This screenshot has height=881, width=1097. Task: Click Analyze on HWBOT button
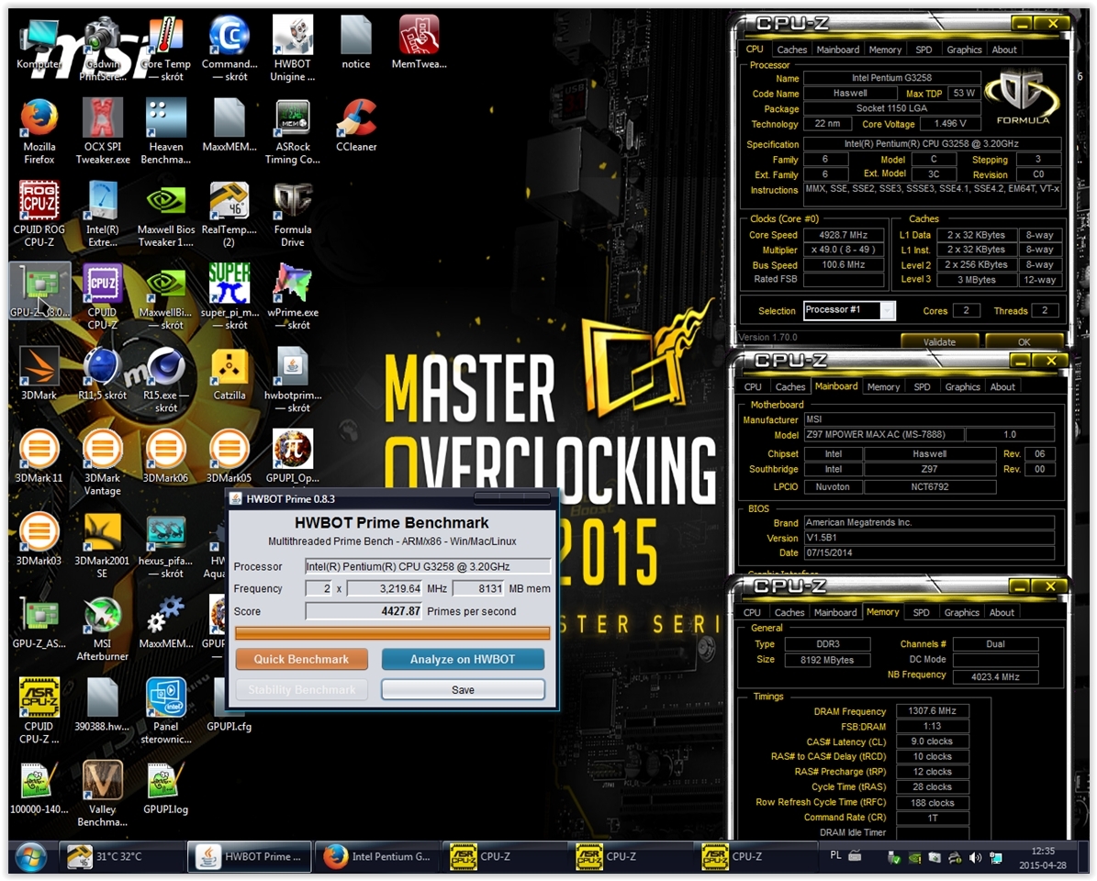[x=463, y=659]
